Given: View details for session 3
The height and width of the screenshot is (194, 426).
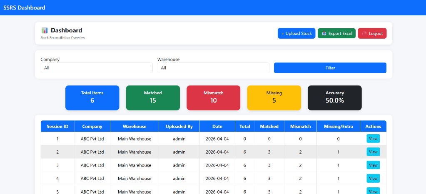Looking at the screenshot, I should point(373,165).
